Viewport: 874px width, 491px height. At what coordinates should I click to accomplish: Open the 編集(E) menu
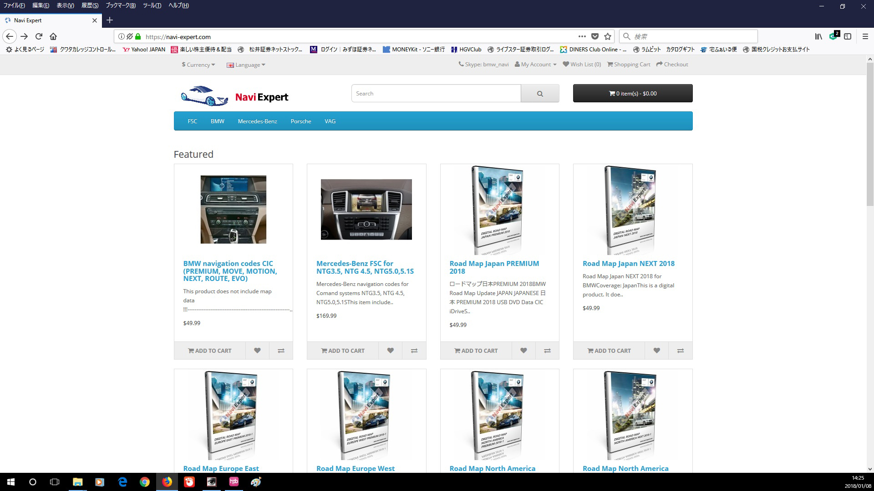tap(41, 5)
